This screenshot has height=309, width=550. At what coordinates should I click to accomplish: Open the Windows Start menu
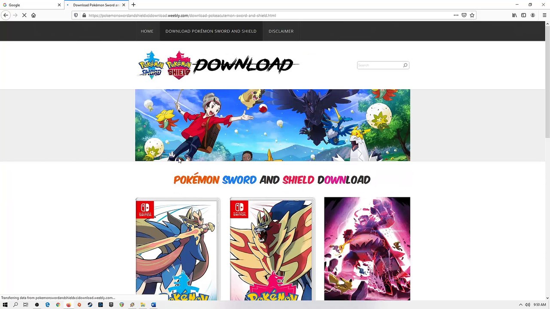(x=5, y=305)
